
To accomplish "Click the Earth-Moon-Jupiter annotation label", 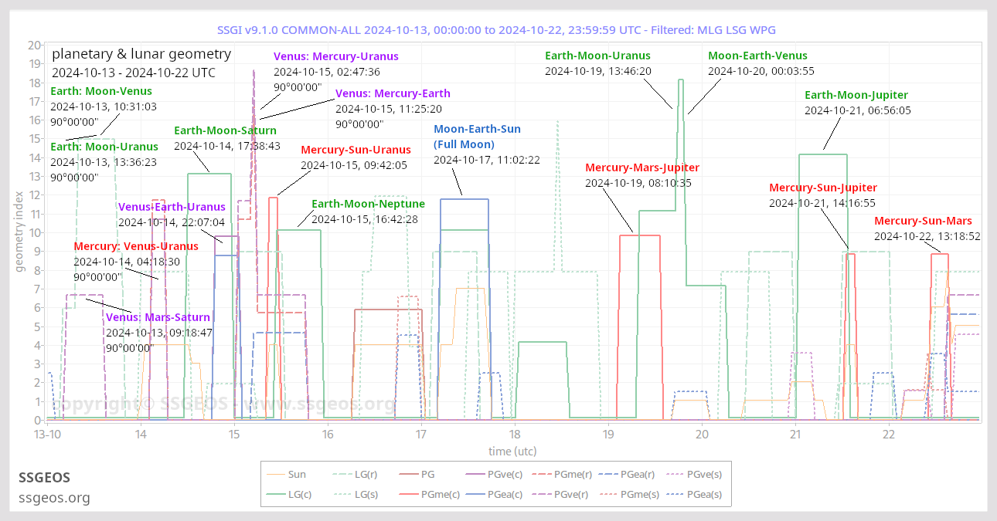I will tap(856, 94).
